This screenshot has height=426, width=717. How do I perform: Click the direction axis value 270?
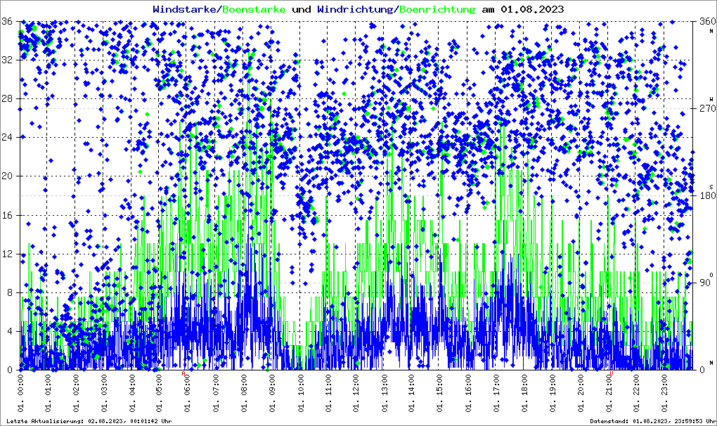coord(707,108)
